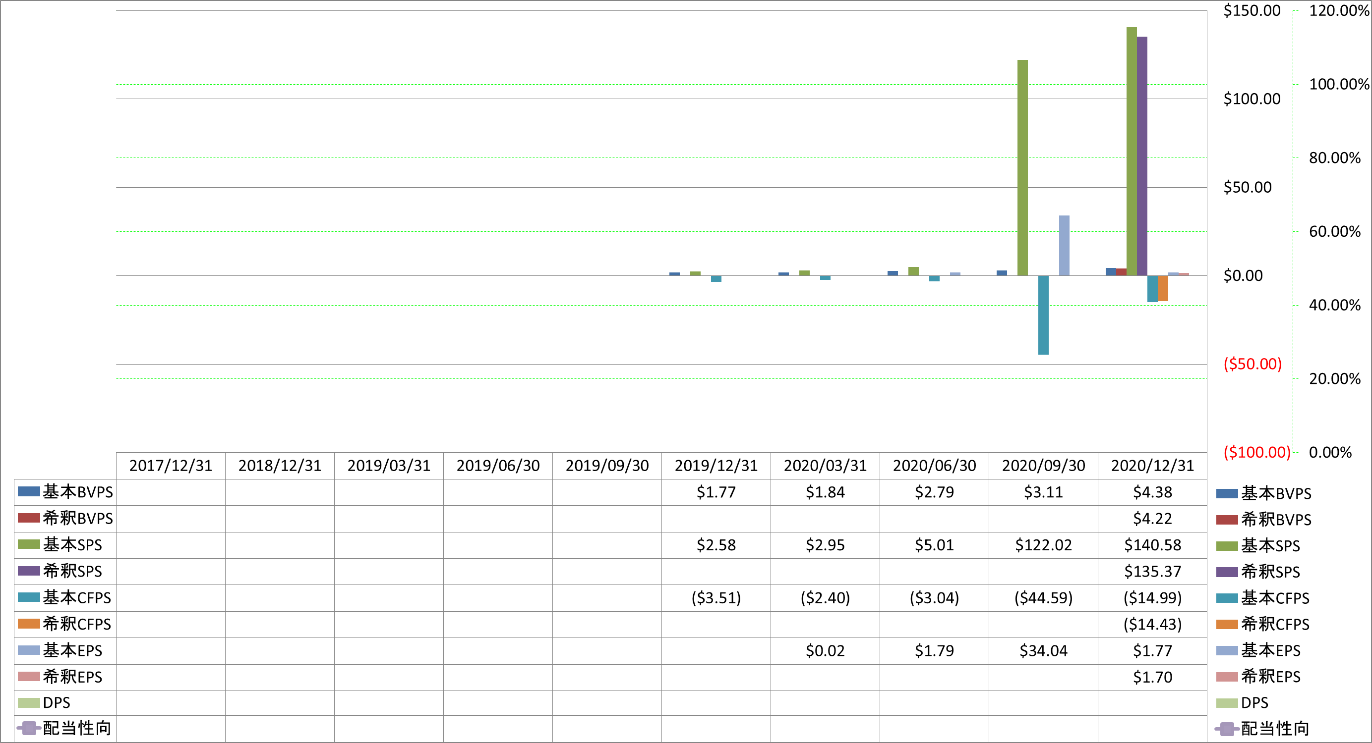Click the $4.22 希释BVPS cell
Screen dimensions: 1372x743
(1152, 519)
